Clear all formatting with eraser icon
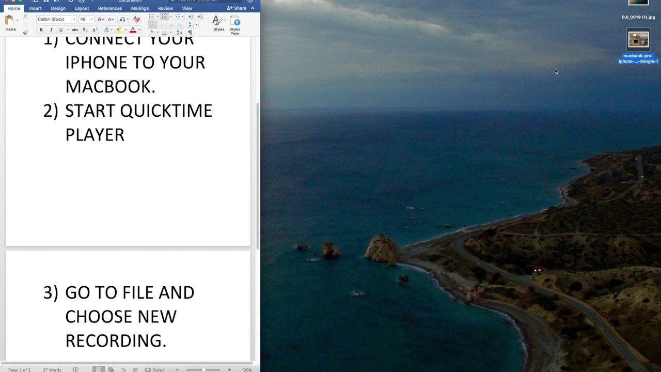Viewport: 661px width, 372px height. coord(137,19)
